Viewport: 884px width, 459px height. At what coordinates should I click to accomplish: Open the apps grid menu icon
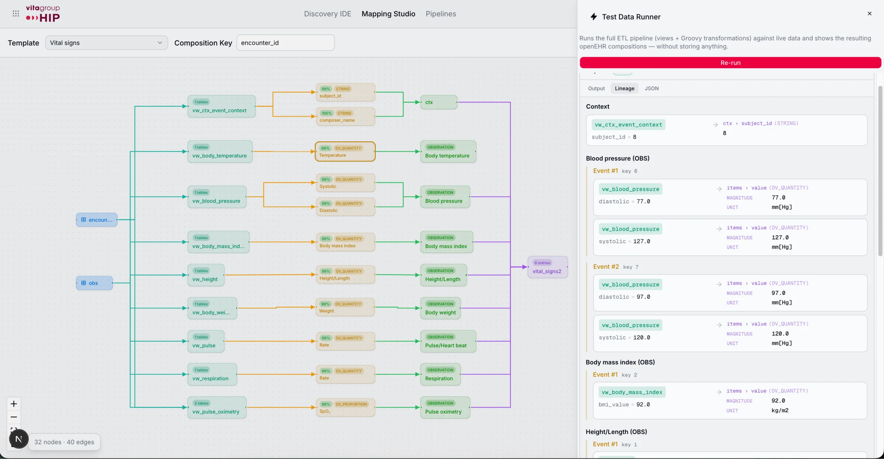(x=16, y=14)
